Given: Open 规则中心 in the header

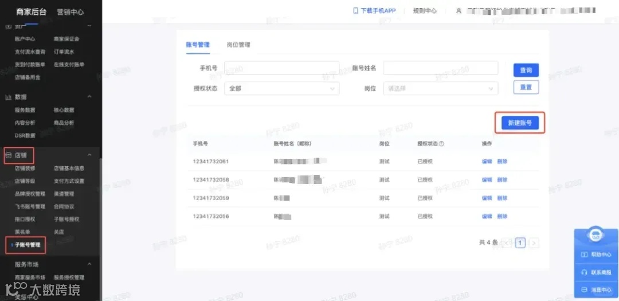Looking at the screenshot, I should [425, 11].
